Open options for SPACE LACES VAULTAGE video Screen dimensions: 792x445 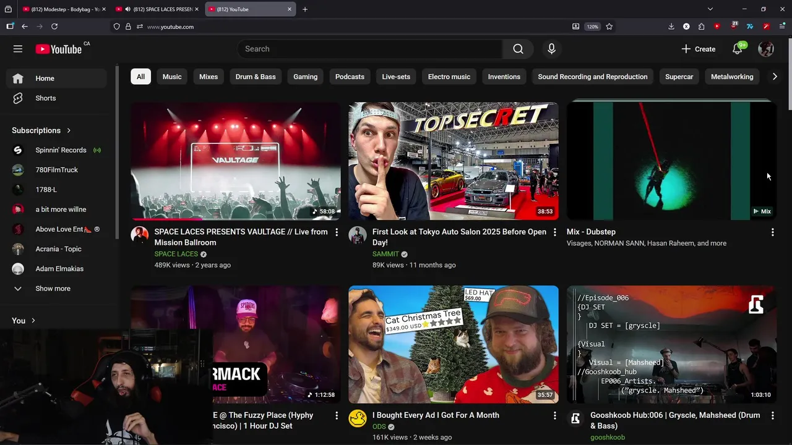click(x=337, y=232)
